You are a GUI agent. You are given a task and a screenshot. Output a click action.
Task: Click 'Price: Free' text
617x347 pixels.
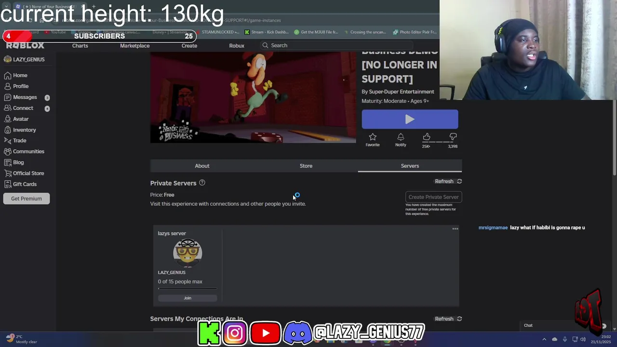coord(162,195)
